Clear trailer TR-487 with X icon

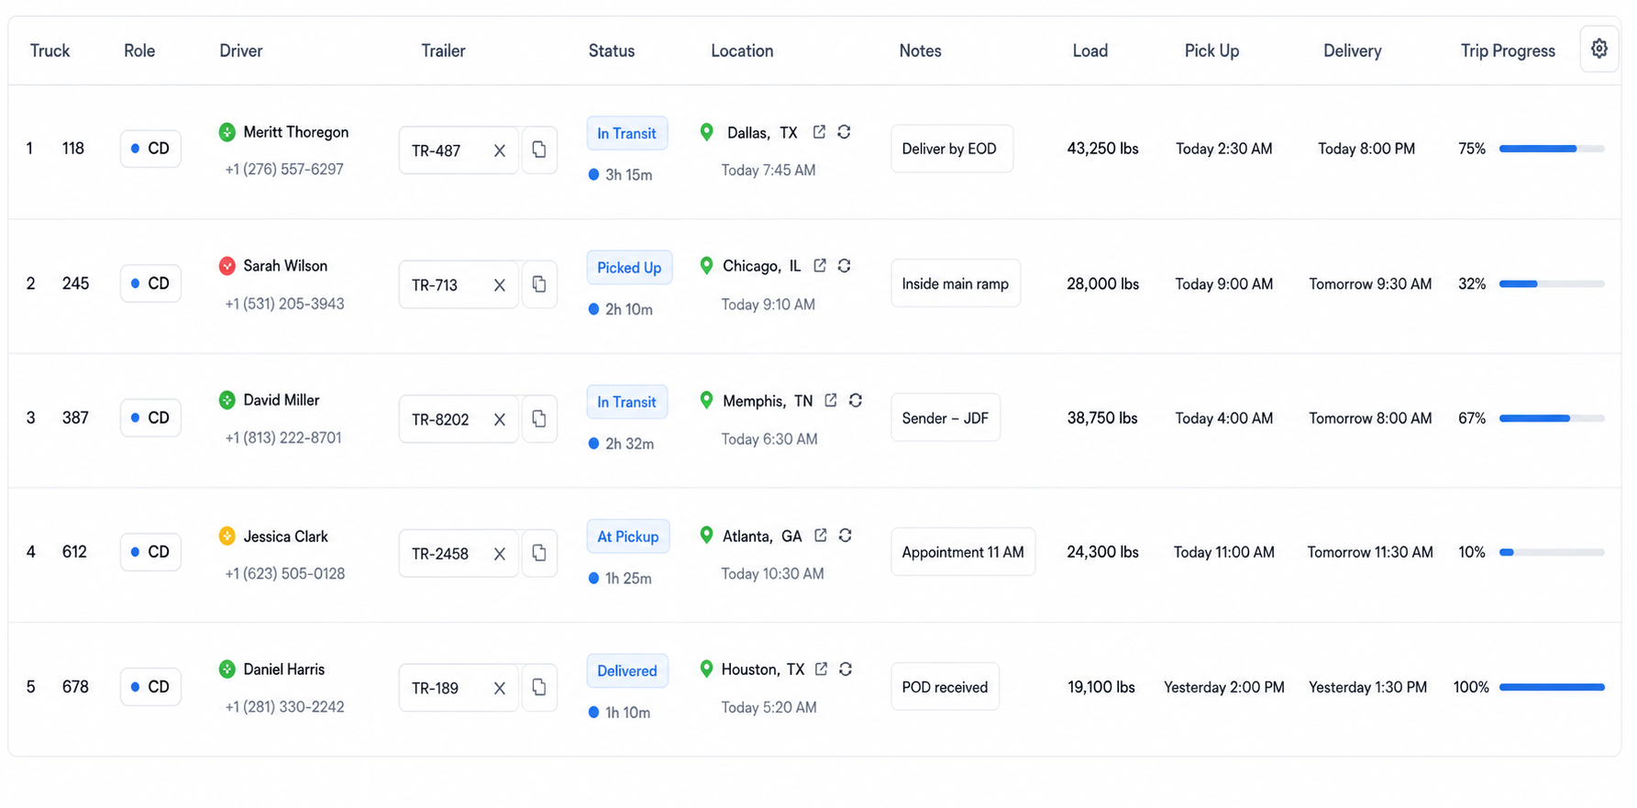coord(499,150)
